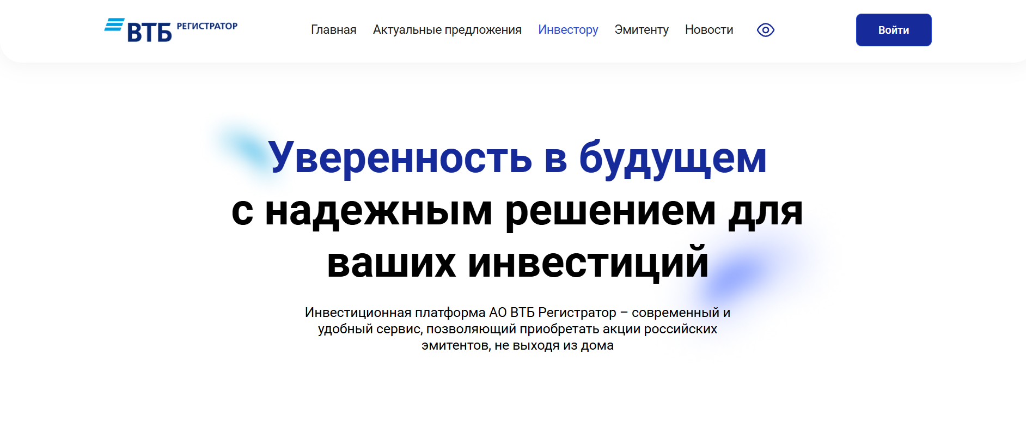
Task: Open the Инвестору section
Action: [568, 30]
